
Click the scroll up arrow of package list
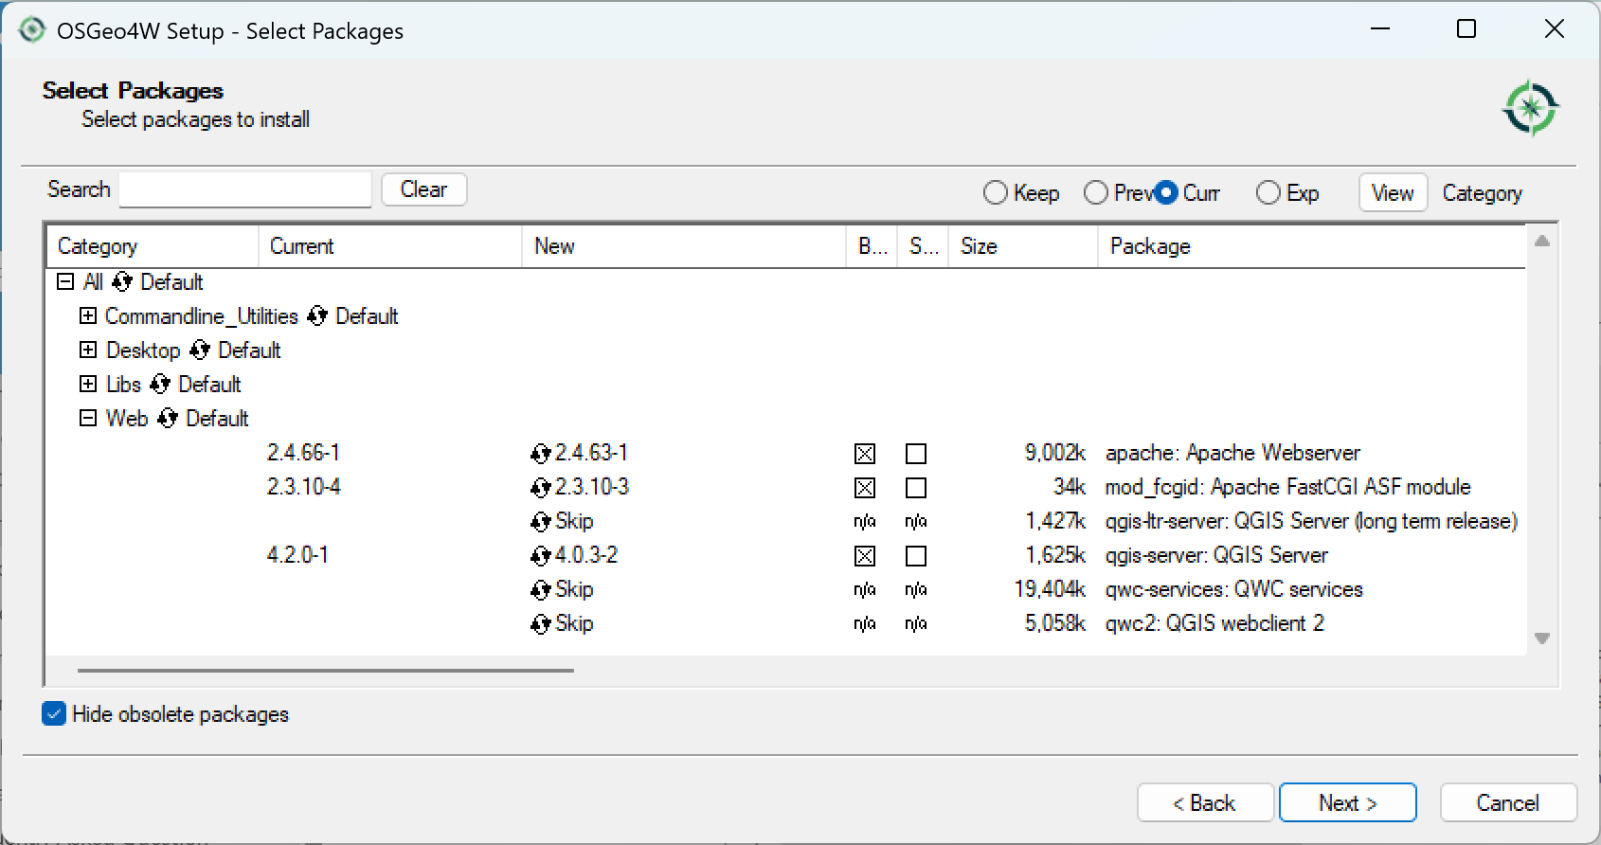coord(1542,241)
